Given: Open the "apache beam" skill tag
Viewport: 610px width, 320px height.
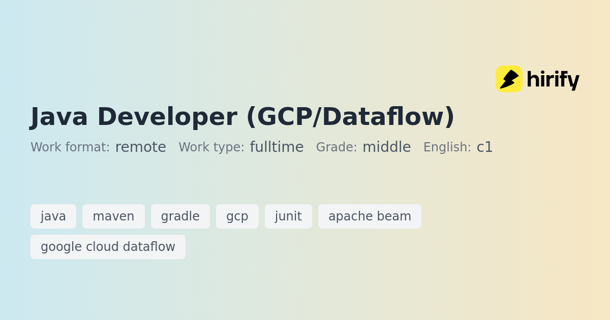Looking at the screenshot, I should (x=370, y=216).
